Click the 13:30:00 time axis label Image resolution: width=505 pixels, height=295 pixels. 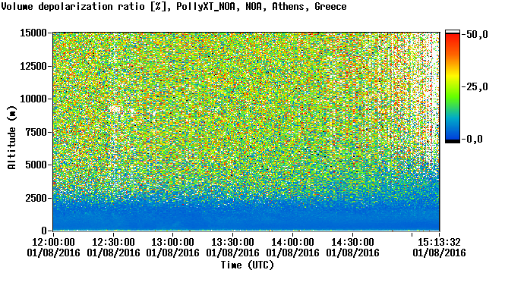pyautogui.click(x=233, y=242)
